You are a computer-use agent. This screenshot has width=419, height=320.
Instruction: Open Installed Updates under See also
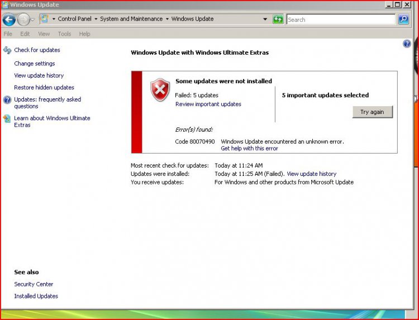(36, 297)
